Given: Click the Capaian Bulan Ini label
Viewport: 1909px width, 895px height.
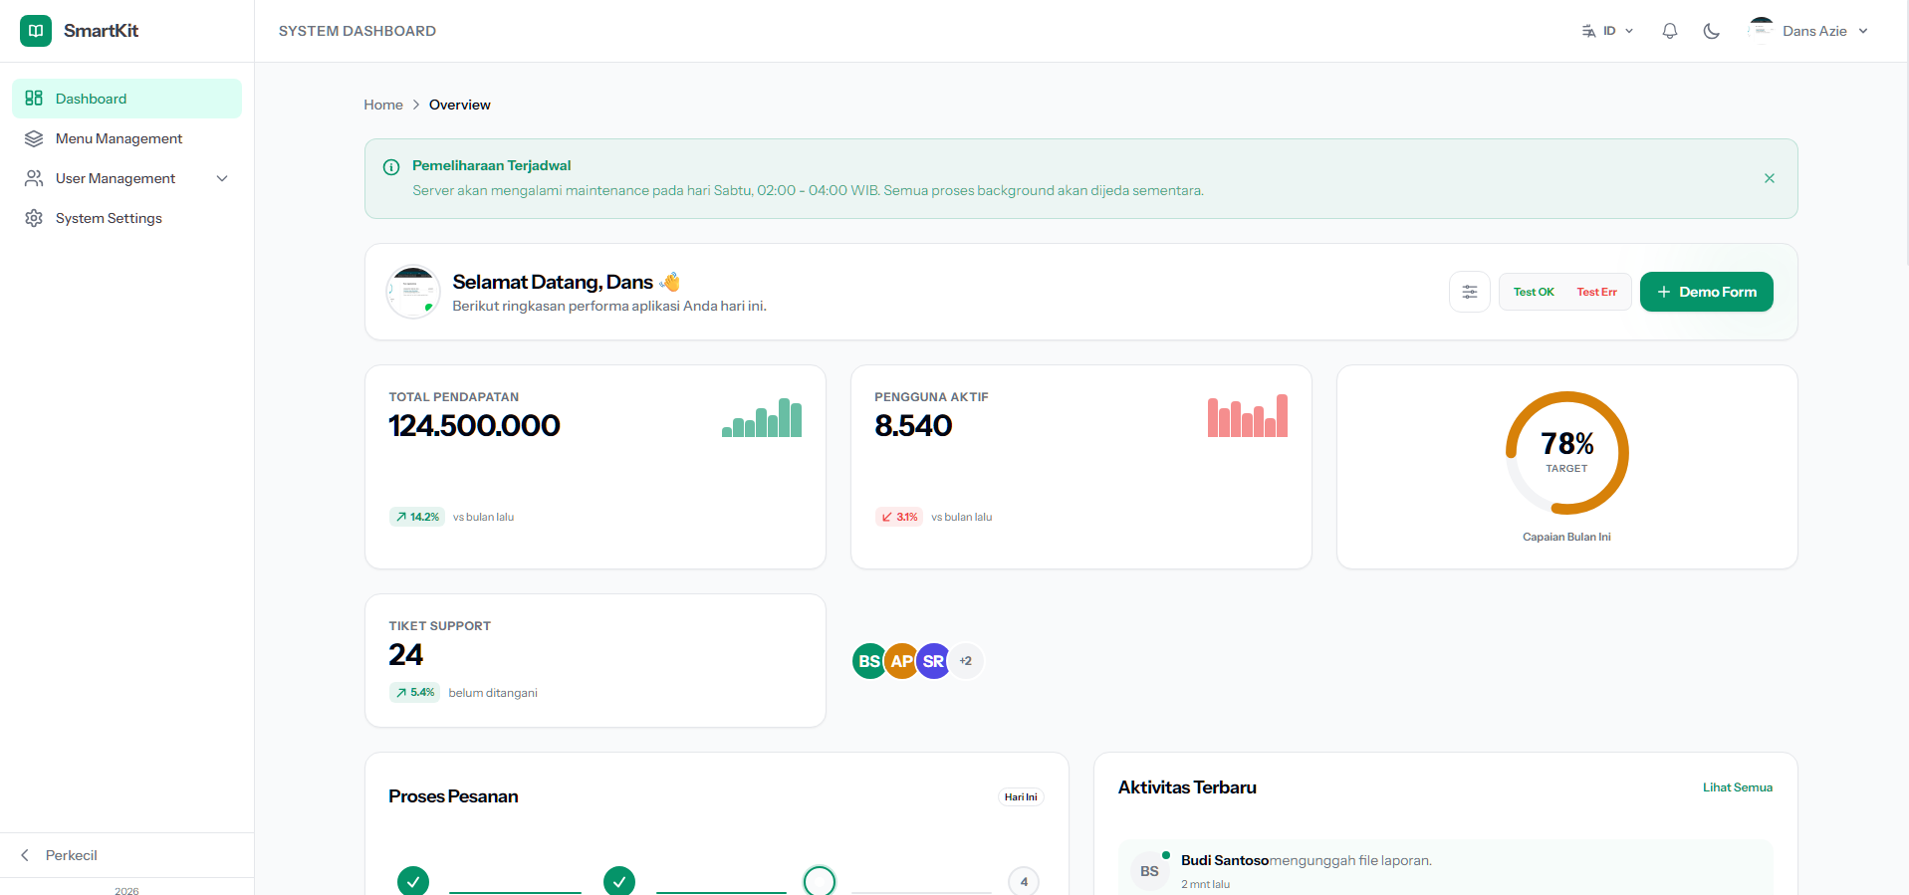Looking at the screenshot, I should [x=1567, y=537].
